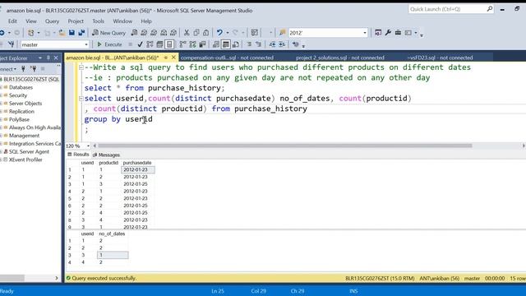Switch to project 2_solutions.sql tab

click(340, 58)
